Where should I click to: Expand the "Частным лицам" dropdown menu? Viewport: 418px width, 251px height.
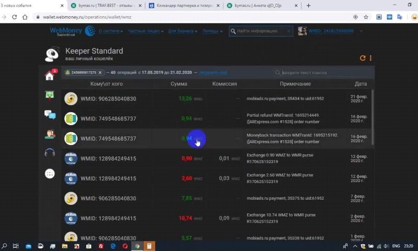click(145, 31)
